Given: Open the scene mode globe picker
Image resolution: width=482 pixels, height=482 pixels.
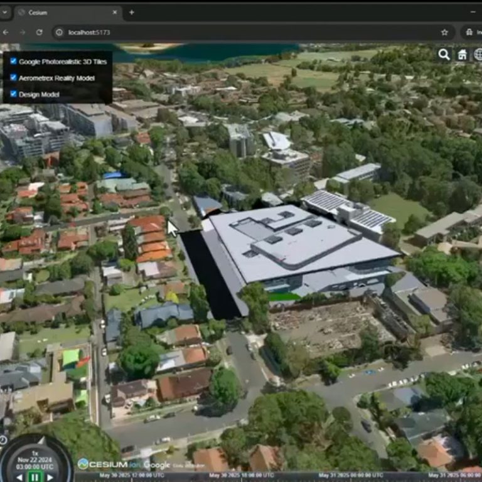Looking at the screenshot, I should [478, 55].
